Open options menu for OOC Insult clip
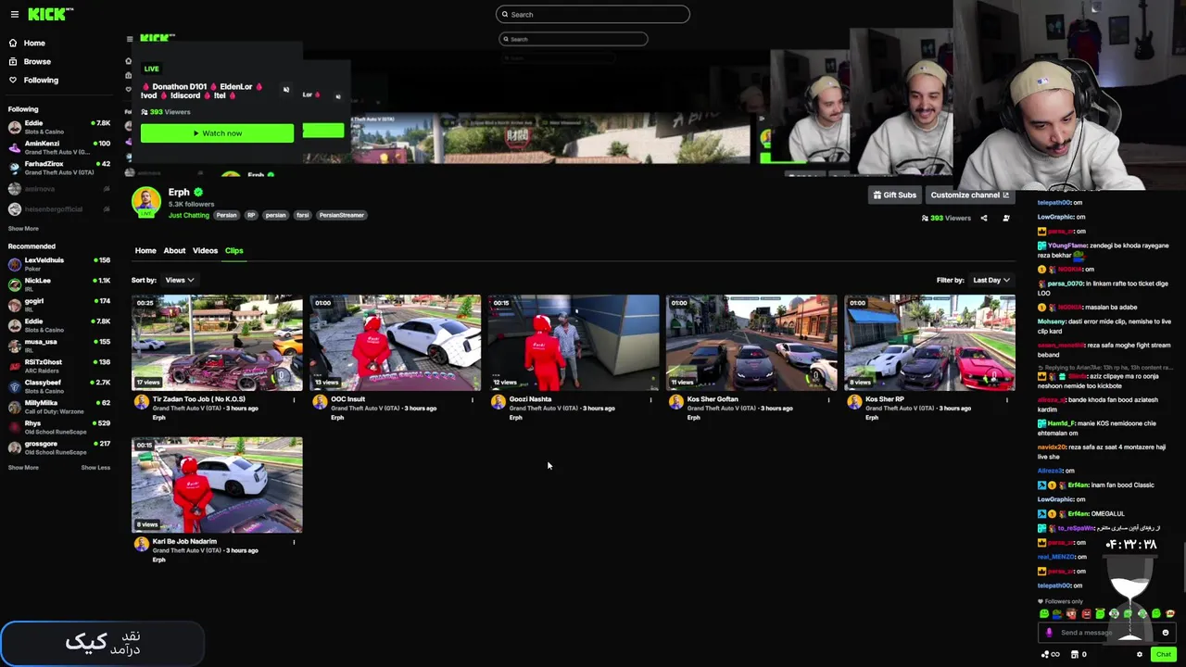Viewport: 1186px width, 667px height. (473, 400)
